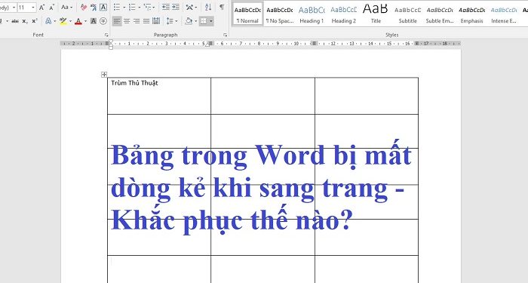
Task: Apply the Heading 1 style
Action: pos(312,14)
